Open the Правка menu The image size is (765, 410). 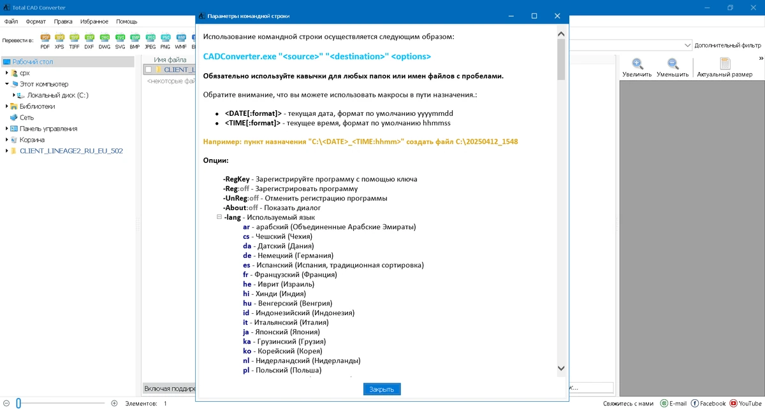tap(63, 21)
